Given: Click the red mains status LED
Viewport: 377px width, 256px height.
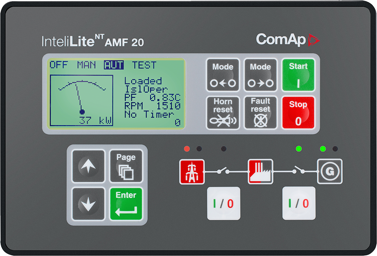Looking at the screenshot, I should [x=186, y=148].
